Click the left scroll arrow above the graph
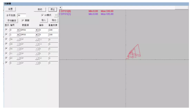The height and width of the screenshot is (110, 191). [x=60, y=8]
